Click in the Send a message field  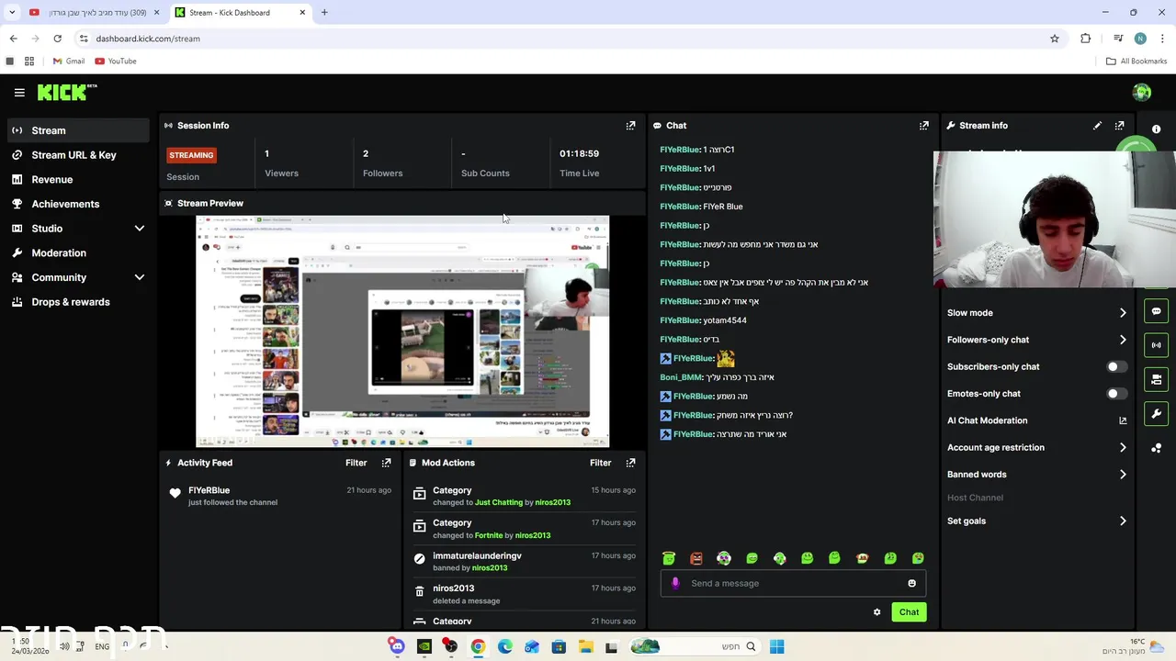click(793, 583)
